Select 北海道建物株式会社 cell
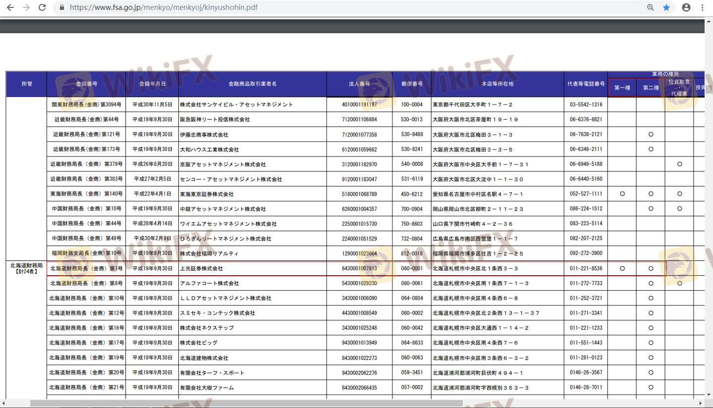 pos(253,357)
